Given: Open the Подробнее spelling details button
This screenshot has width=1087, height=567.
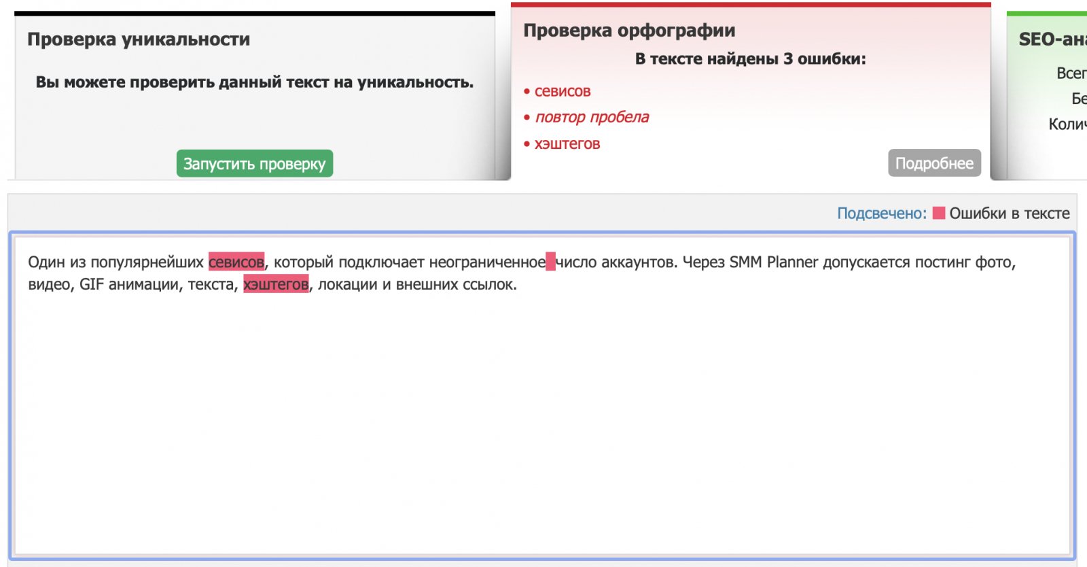Looking at the screenshot, I should coord(934,163).
